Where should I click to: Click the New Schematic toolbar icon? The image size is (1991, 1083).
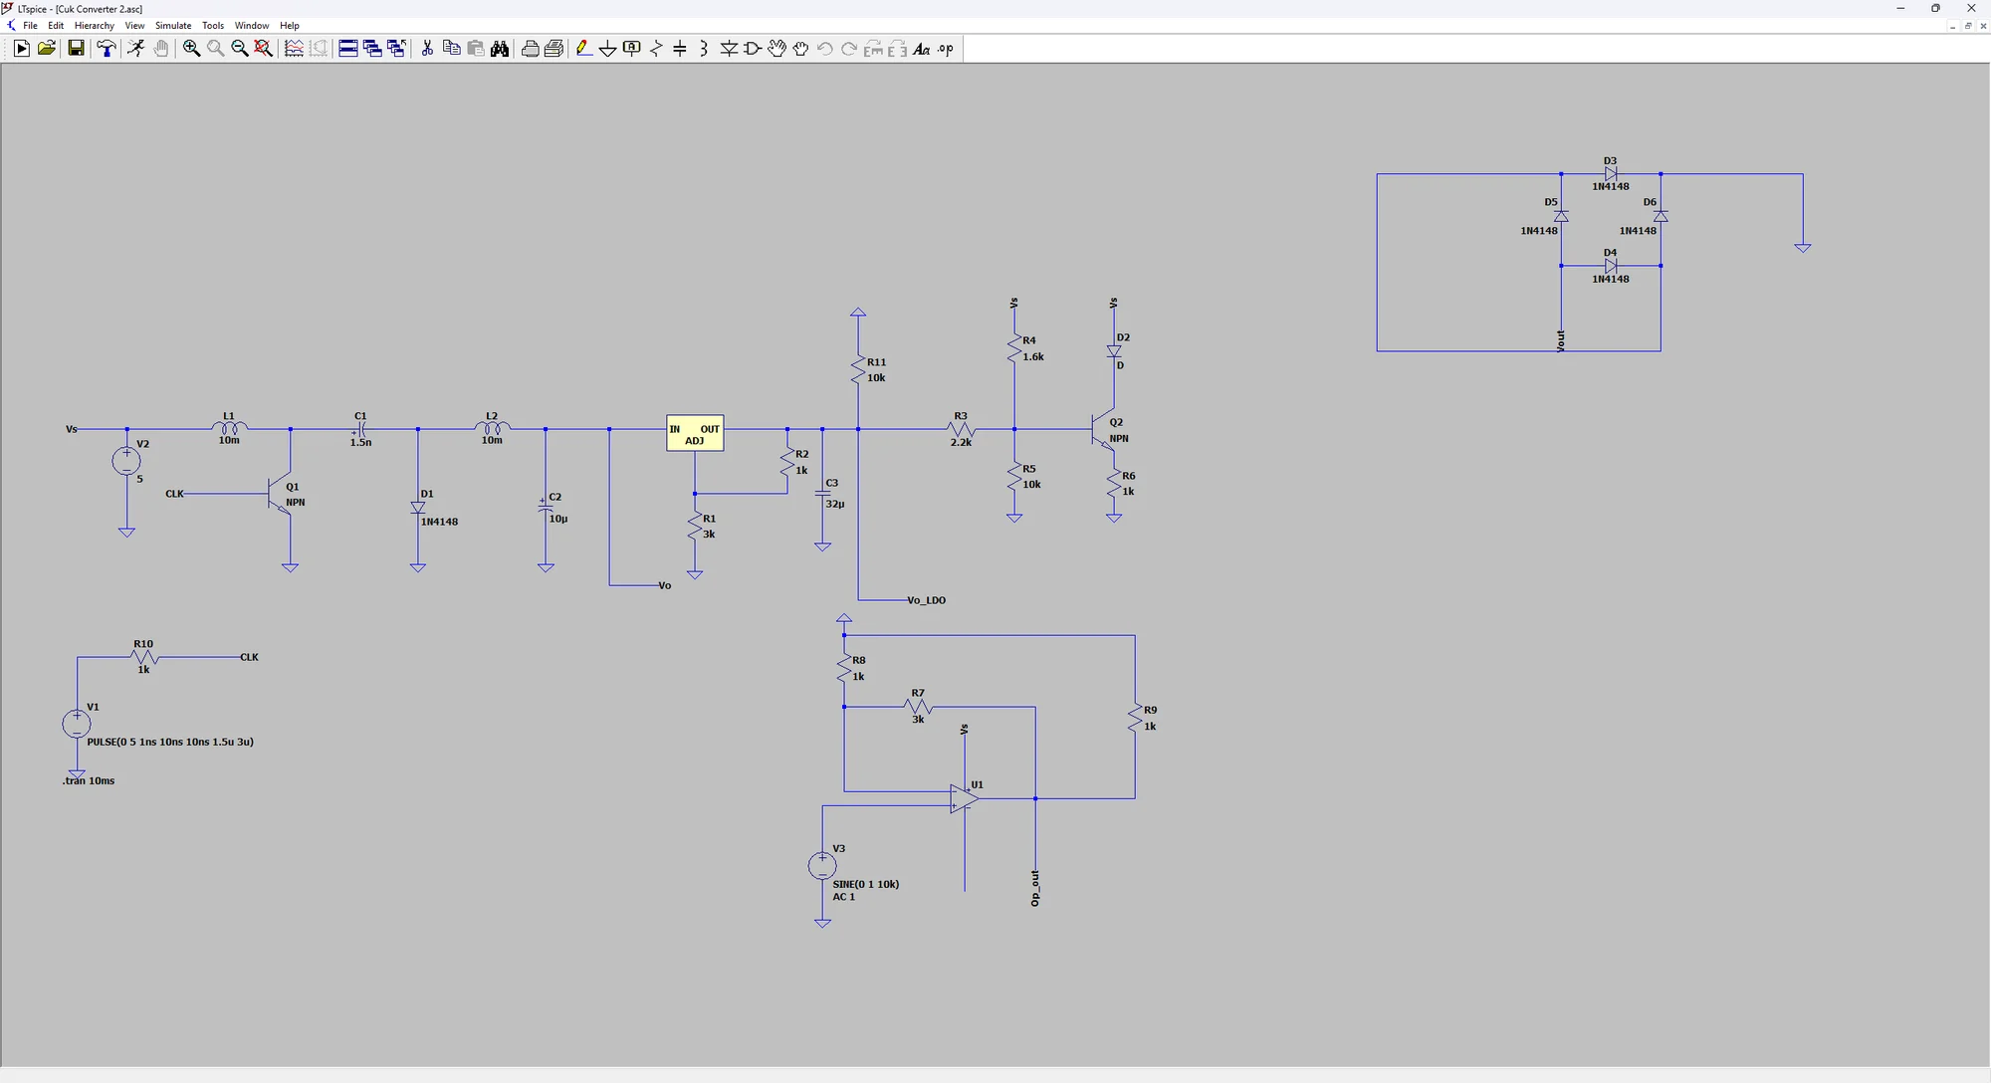point(22,49)
